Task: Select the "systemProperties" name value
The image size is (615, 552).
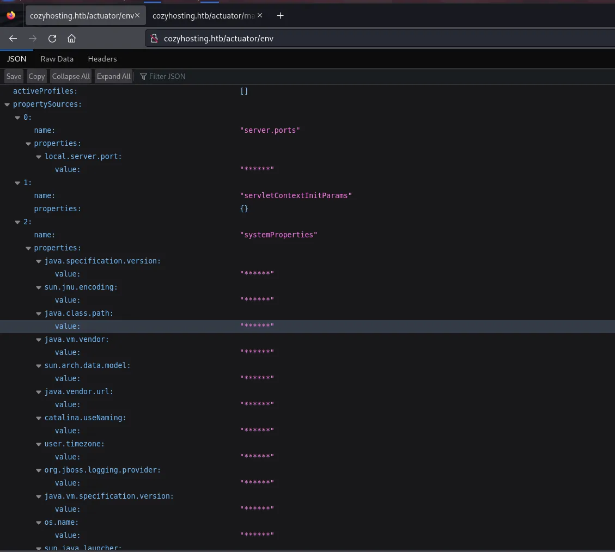Action: pos(278,235)
